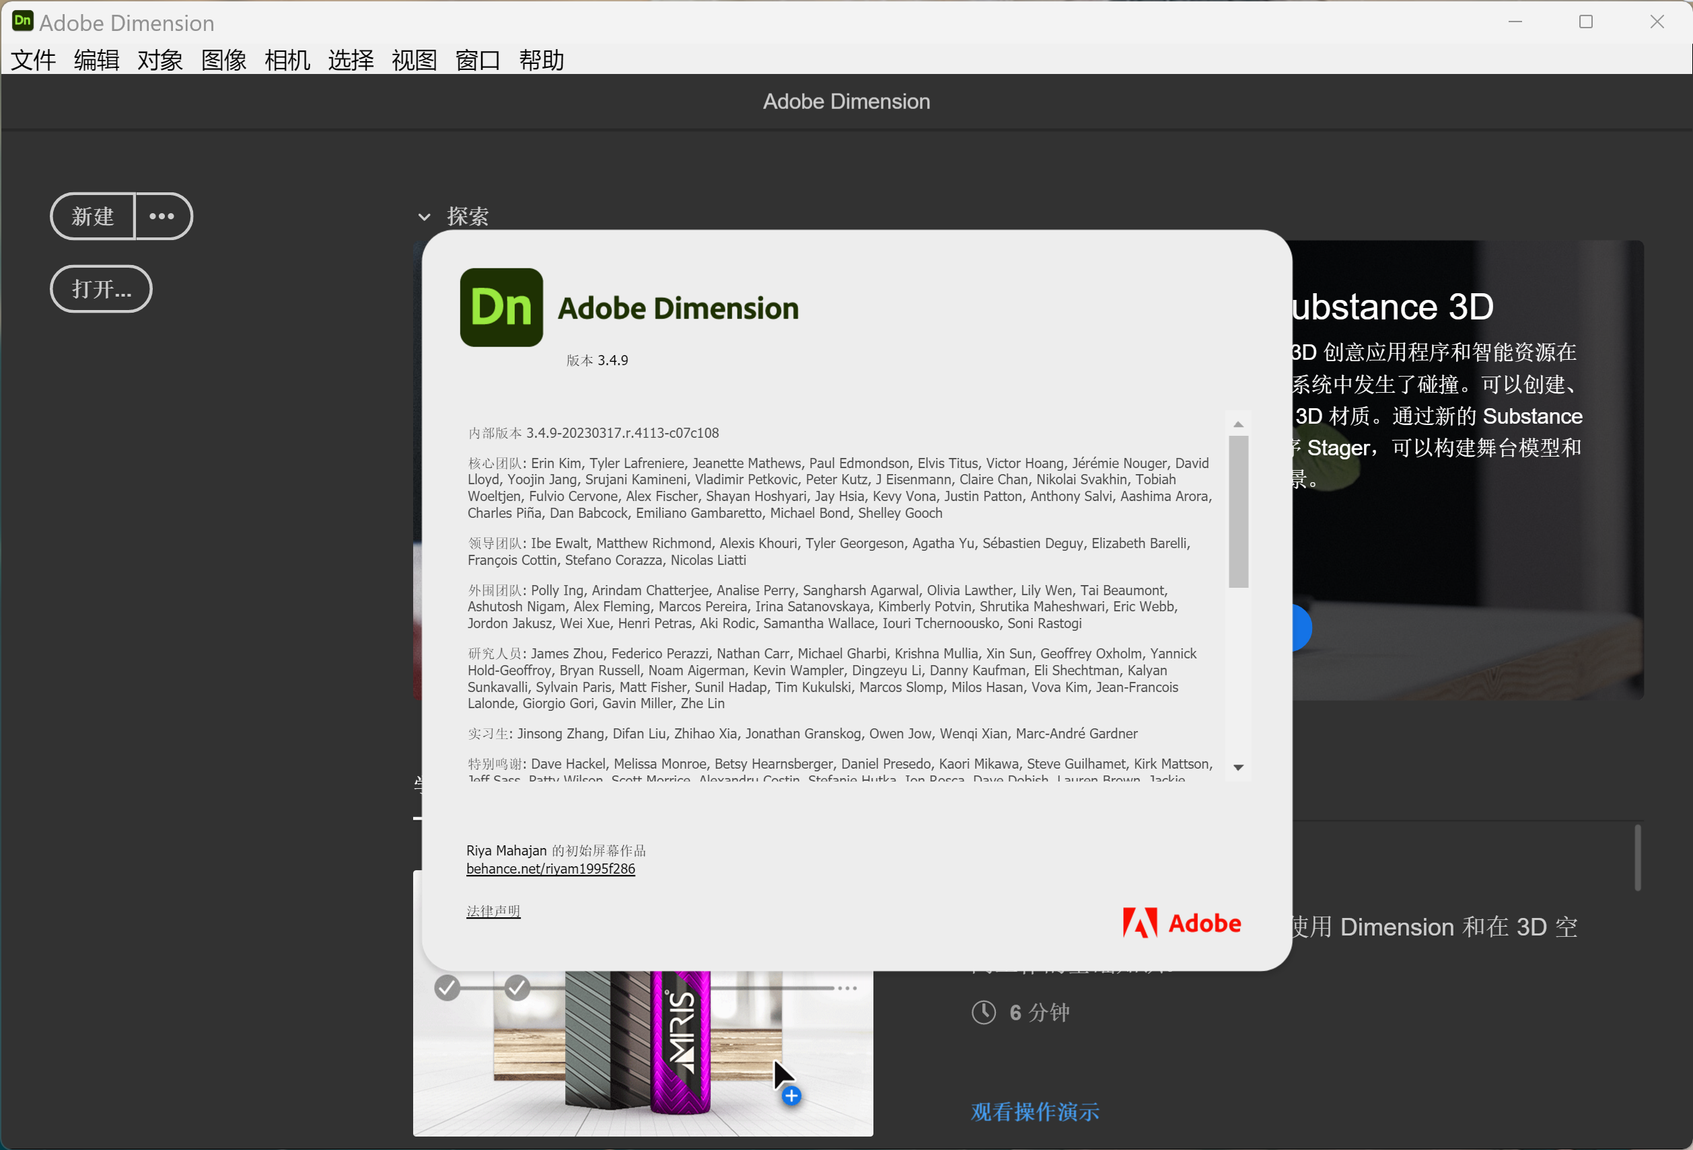
Task: Click the partially hidden blue banner button
Action: click(1302, 627)
